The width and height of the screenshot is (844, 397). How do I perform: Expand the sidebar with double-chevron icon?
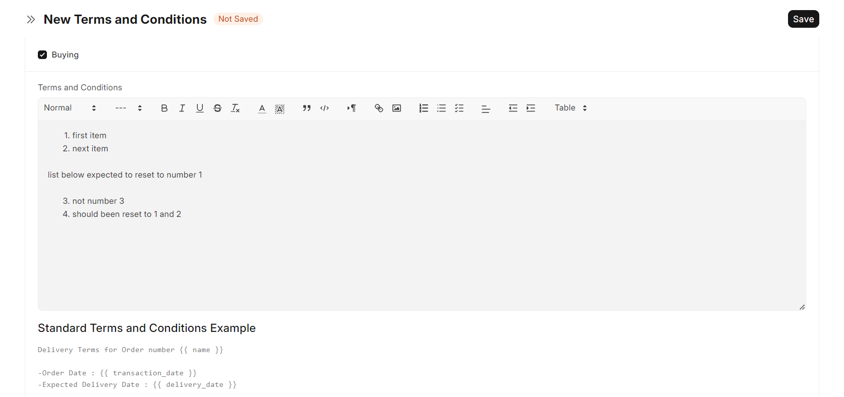point(31,19)
